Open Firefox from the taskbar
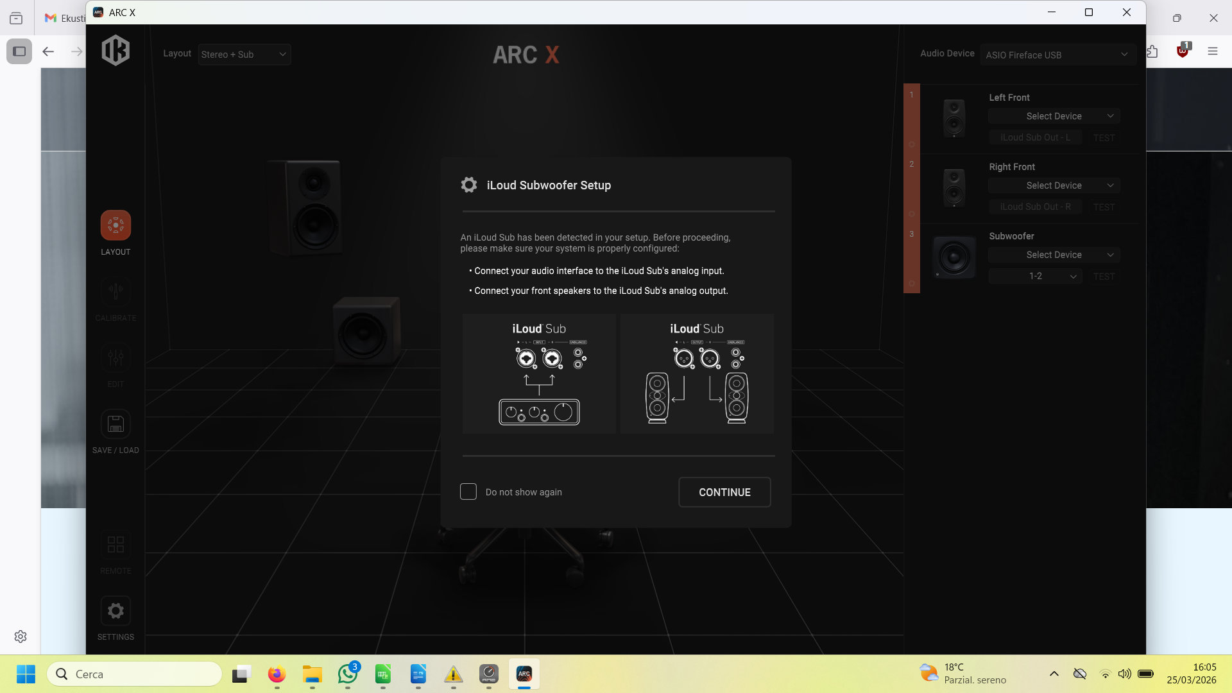The image size is (1232, 693). [x=277, y=674]
